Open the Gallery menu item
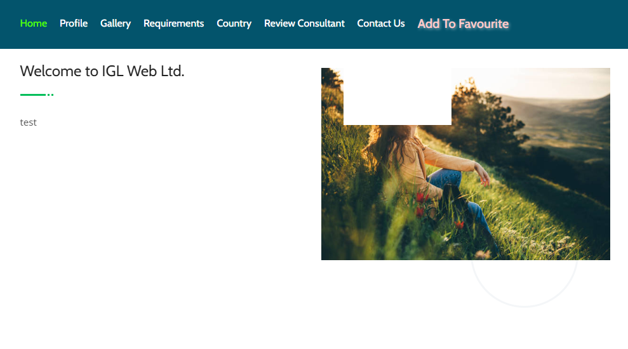 (x=116, y=24)
